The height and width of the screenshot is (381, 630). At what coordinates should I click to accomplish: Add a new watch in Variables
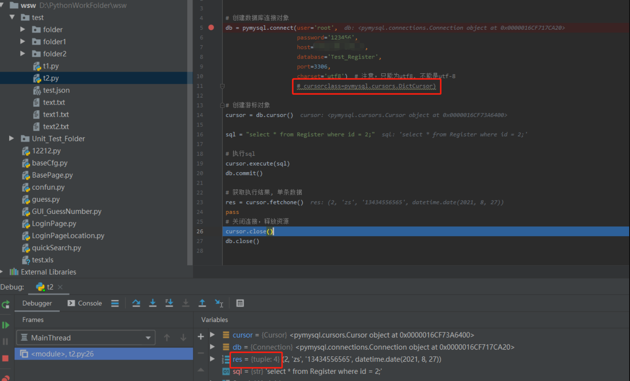coord(201,337)
